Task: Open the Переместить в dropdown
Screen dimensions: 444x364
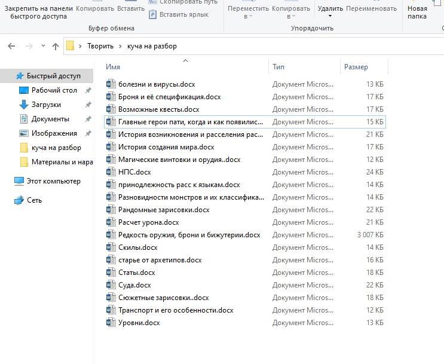Action: [248, 12]
